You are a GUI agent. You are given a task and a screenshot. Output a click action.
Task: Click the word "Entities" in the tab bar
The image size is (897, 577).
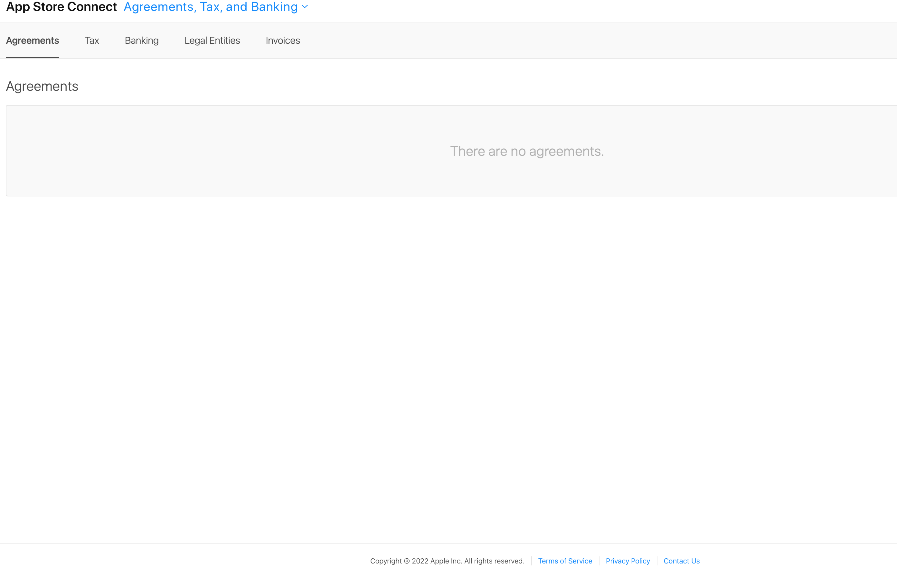coord(224,41)
